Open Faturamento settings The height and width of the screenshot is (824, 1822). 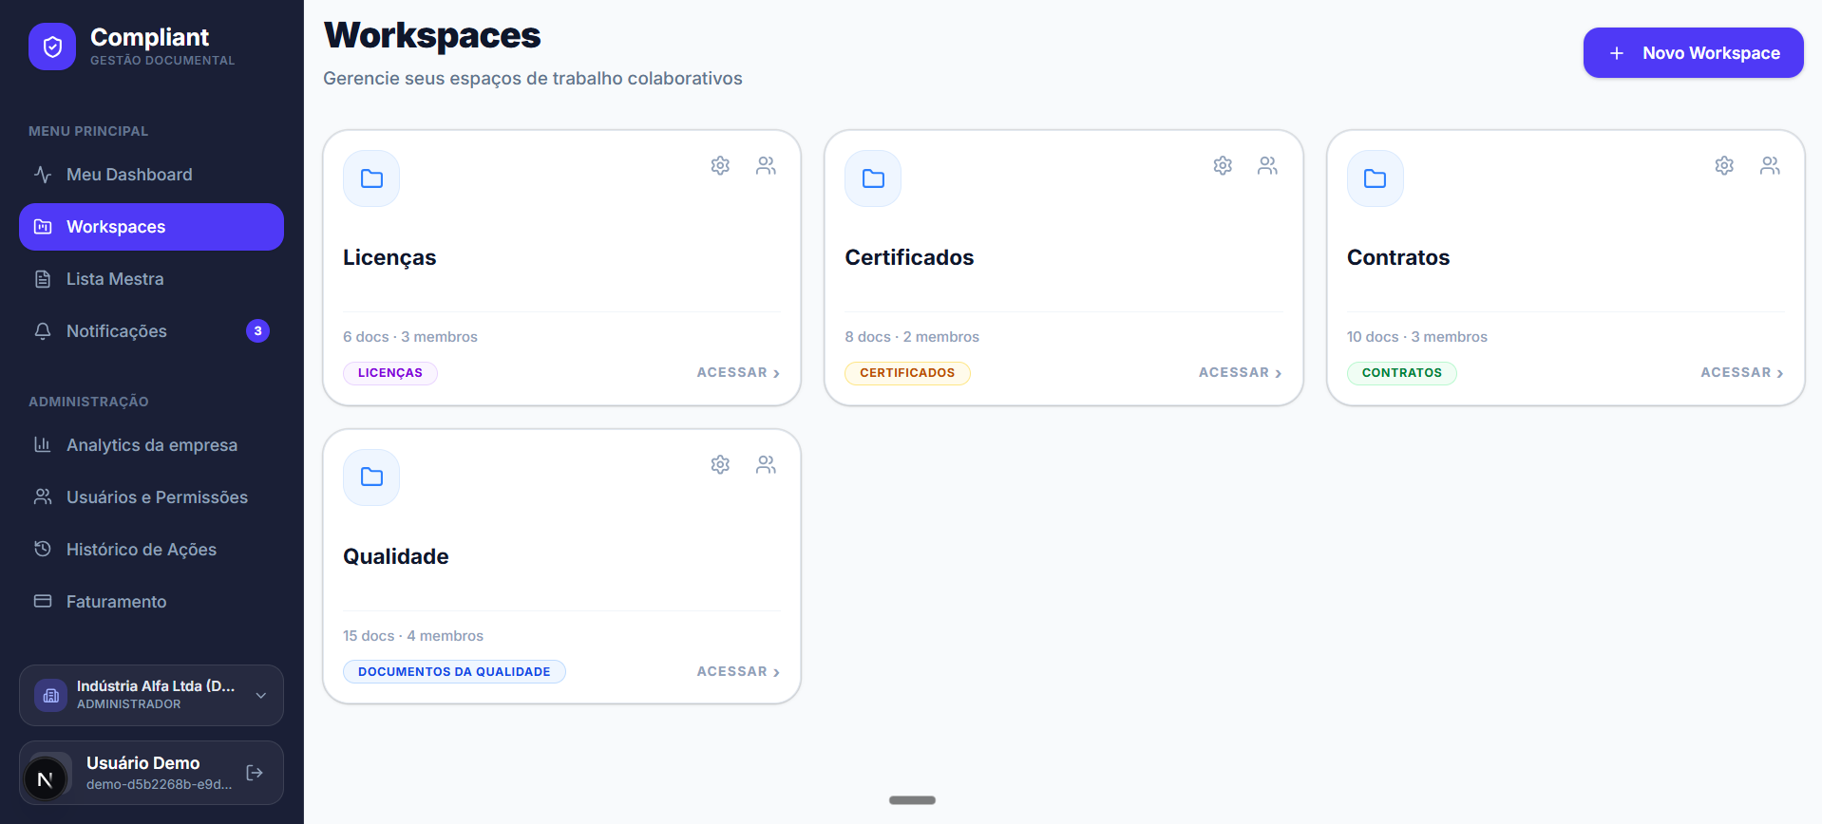(x=116, y=601)
